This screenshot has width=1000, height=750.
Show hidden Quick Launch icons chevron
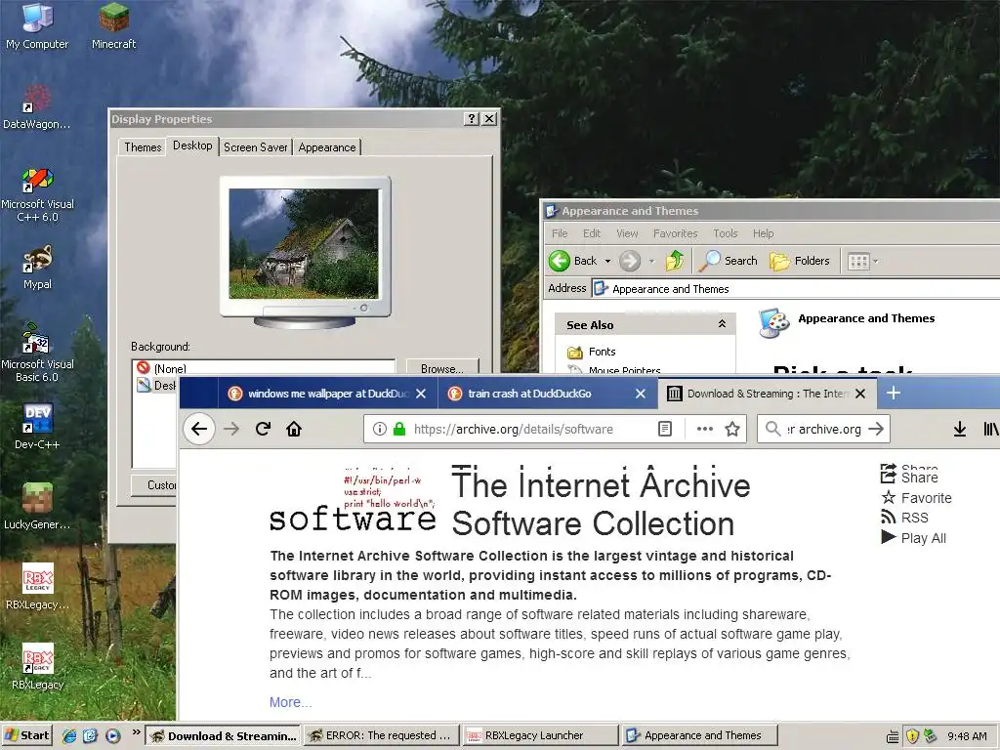[136, 732]
